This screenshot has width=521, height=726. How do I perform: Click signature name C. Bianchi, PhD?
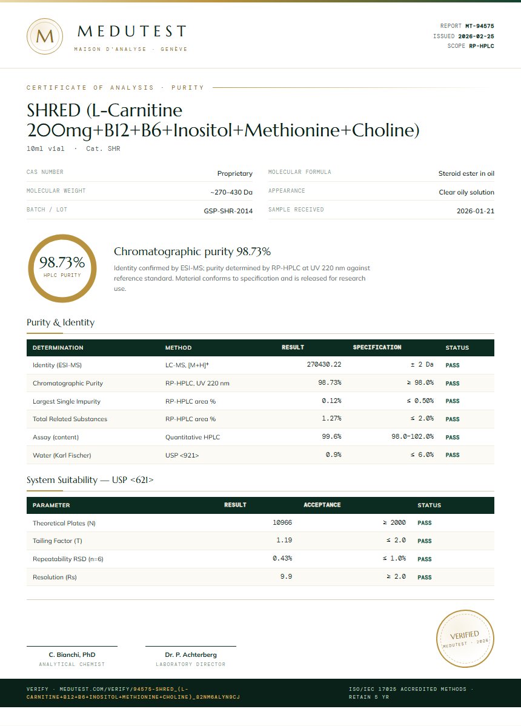(x=71, y=654)
